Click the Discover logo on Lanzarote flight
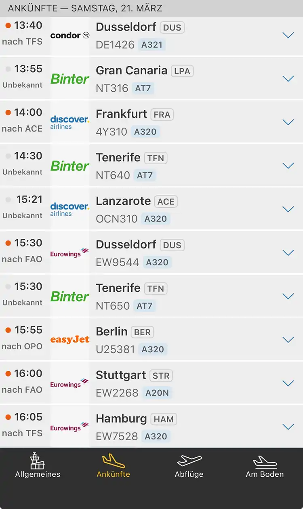This screenshot has width=303, height=509. (70, 209)
